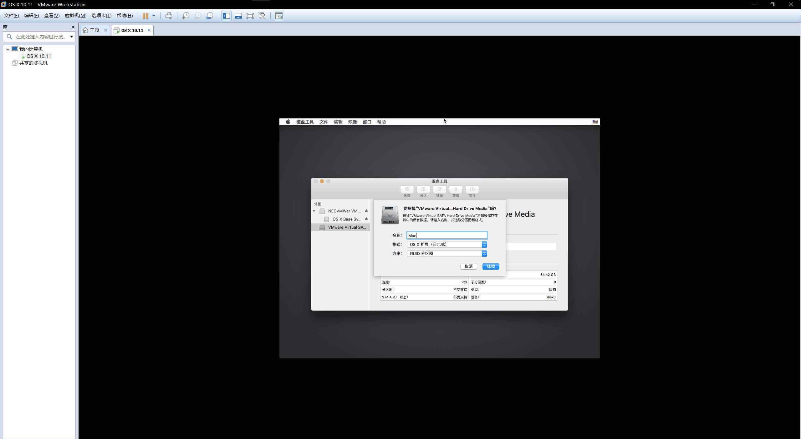
Task: Open the 虚拟机(M) menu
Action: pos(75,16)
